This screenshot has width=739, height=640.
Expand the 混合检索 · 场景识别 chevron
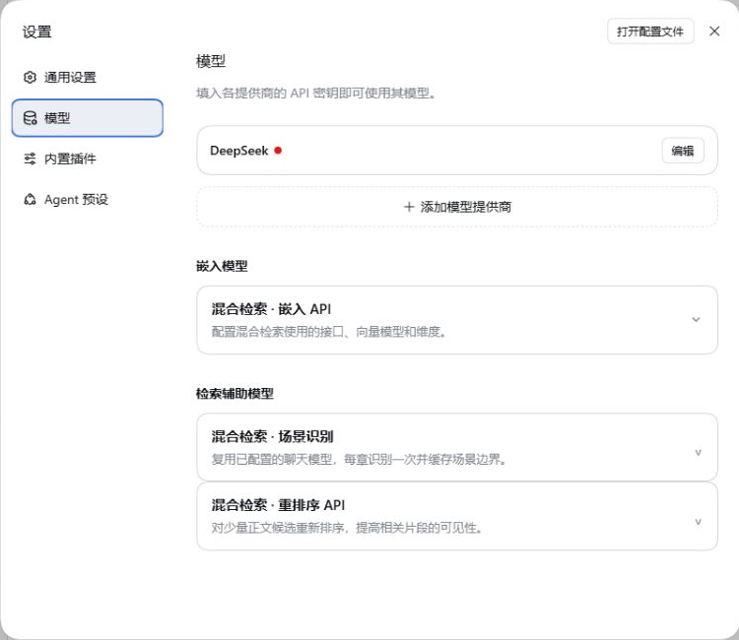click(698, 453)
